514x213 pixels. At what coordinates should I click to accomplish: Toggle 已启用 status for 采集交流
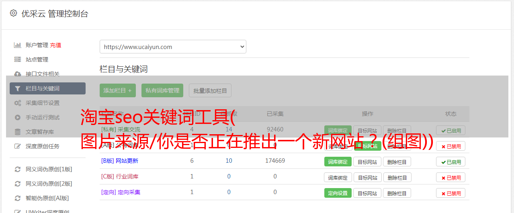[x=451, y=131]
